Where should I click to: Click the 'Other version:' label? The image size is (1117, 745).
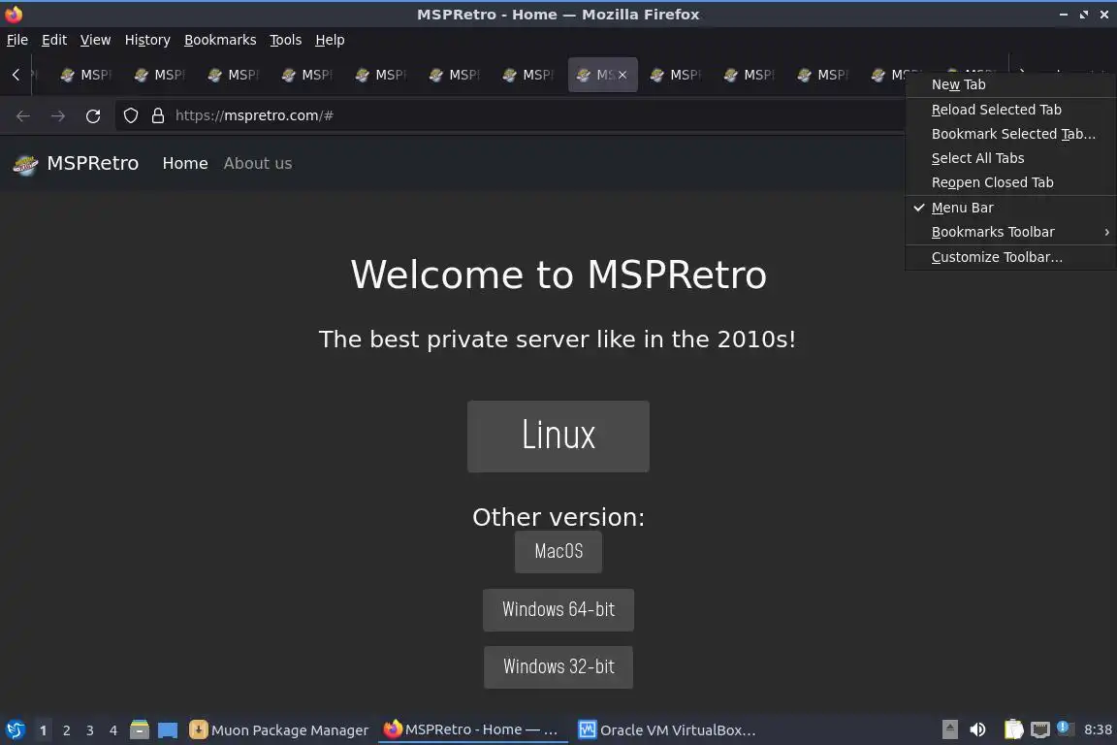(558, 517)
